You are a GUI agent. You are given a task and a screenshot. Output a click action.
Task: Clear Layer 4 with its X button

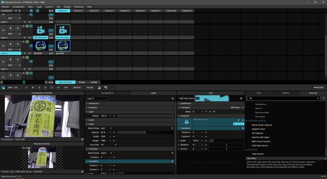tap(3, 31)
